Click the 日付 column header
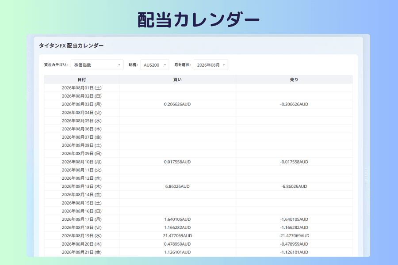The height and width of the screenshot is (265, 398). (82, 79)
